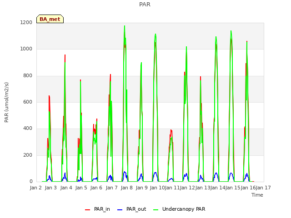Select the PAR (umol/m2/s) y-axis label
291x218 pixels.
point(6,102)
